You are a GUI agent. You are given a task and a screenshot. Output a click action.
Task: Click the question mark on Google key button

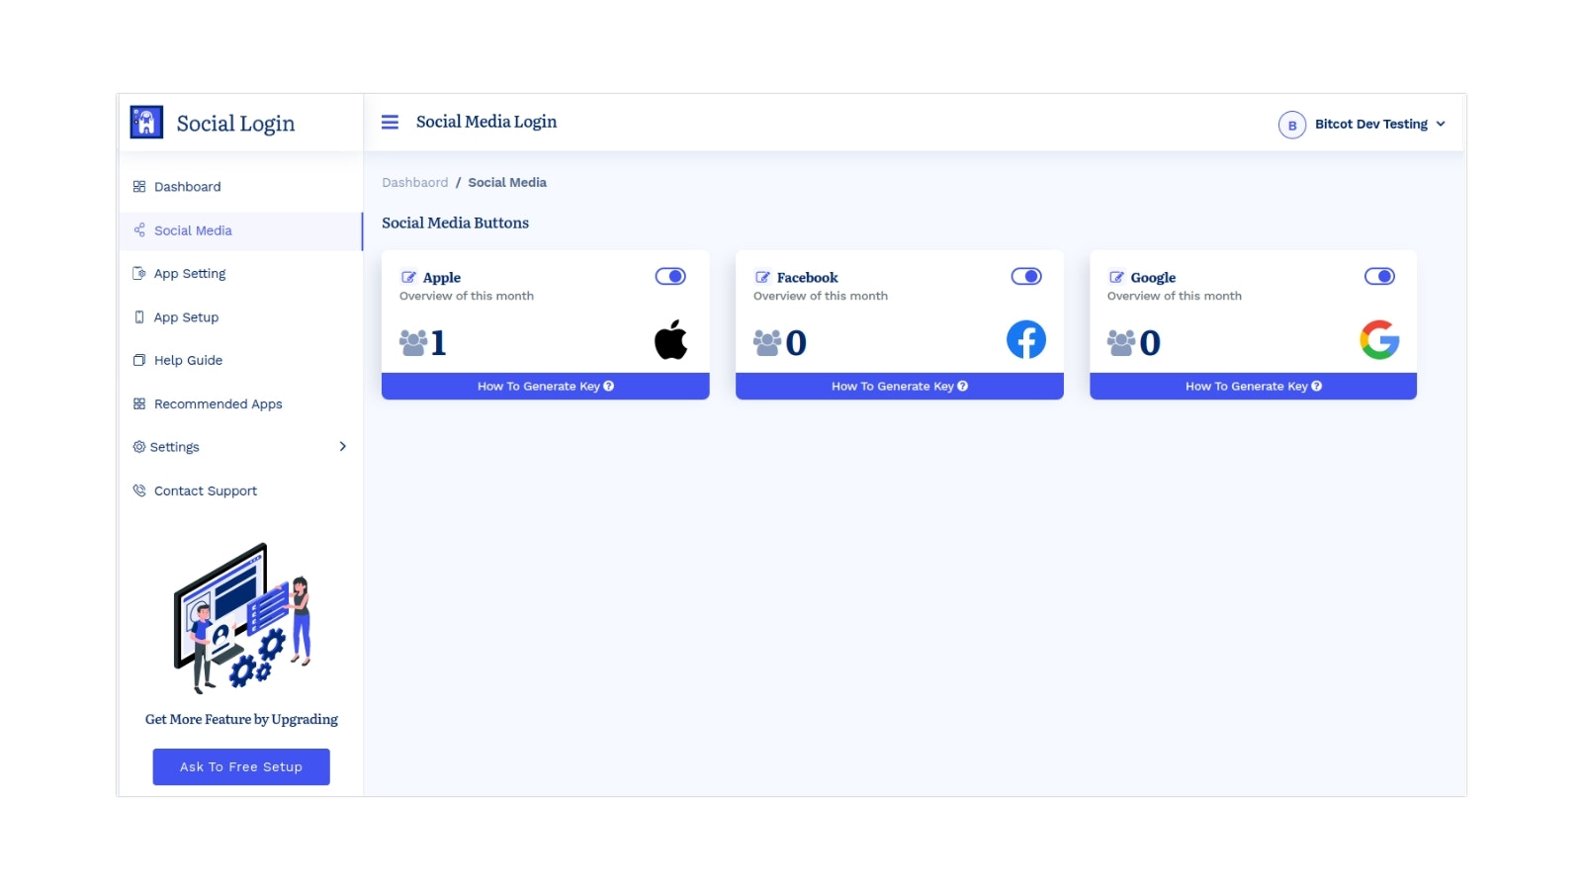1317,387
